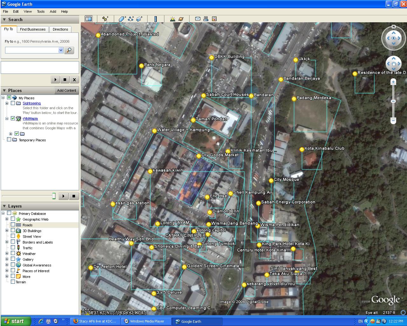The height and width of the screenshot is (326, 407).
Task: Click the Add Image Overlay tool
Action: 139,19
